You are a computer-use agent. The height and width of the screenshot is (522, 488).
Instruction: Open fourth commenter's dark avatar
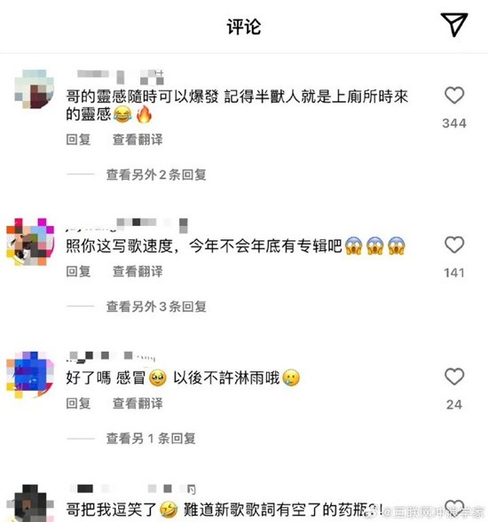coord(30,503)
